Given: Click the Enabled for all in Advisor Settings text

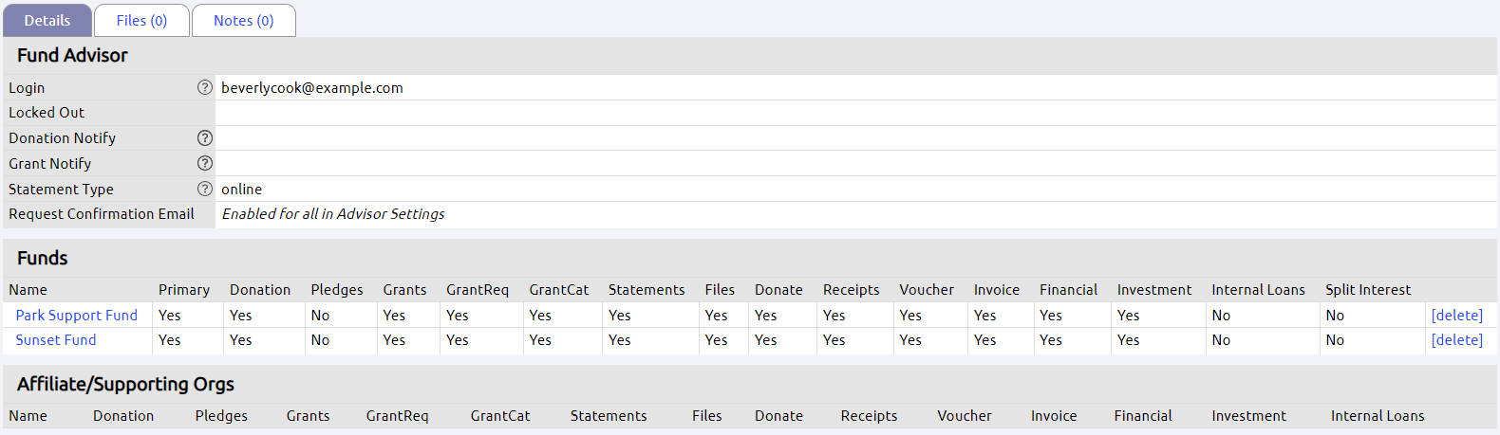Looking at the screenshot, I should (332, 214).
